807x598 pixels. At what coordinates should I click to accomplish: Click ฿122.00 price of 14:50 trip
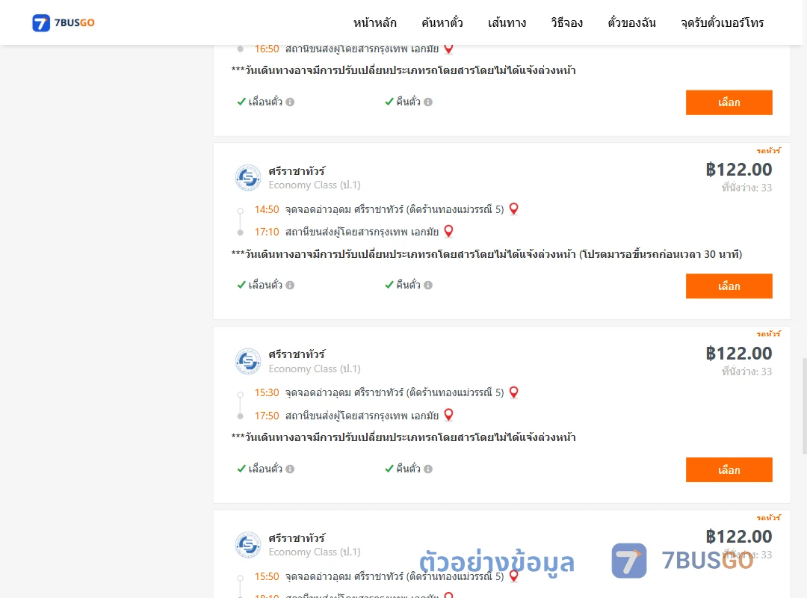coord(739,170)
